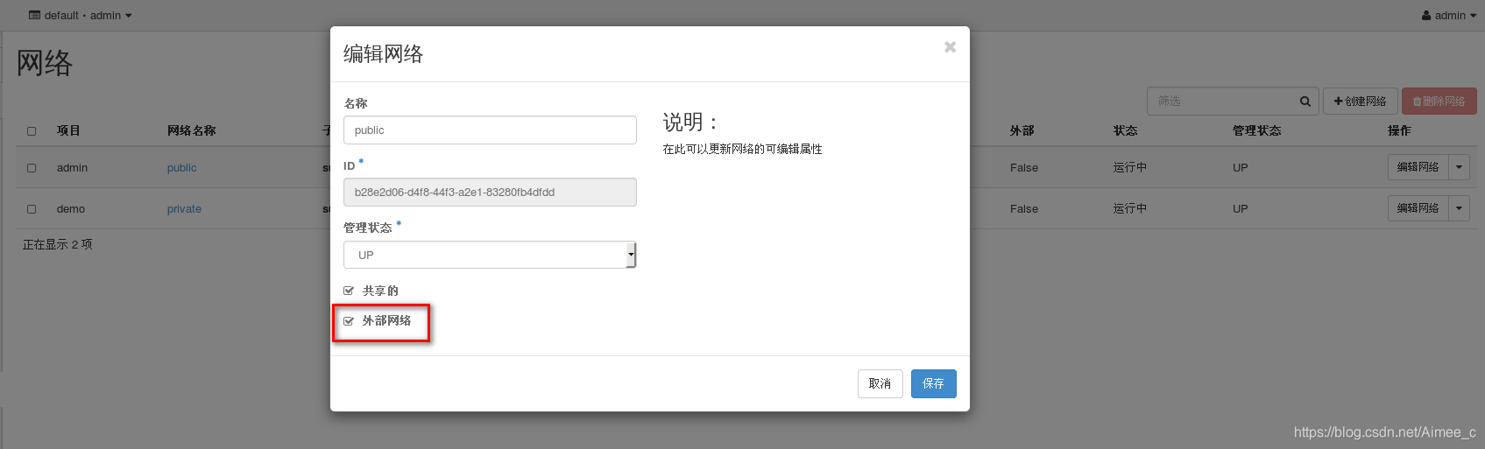Tick the select-all checkbox in the table header

click(32, 131)
